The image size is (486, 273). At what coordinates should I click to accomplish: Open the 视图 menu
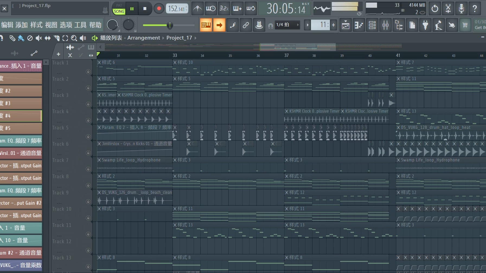[51, 25]
